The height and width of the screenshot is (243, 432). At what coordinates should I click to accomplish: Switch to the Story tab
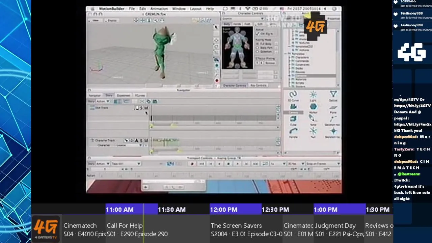109,96
